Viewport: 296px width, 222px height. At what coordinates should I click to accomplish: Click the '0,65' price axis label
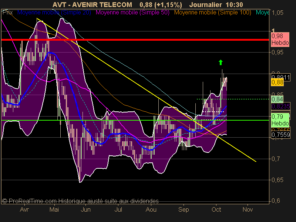[277, 180]
